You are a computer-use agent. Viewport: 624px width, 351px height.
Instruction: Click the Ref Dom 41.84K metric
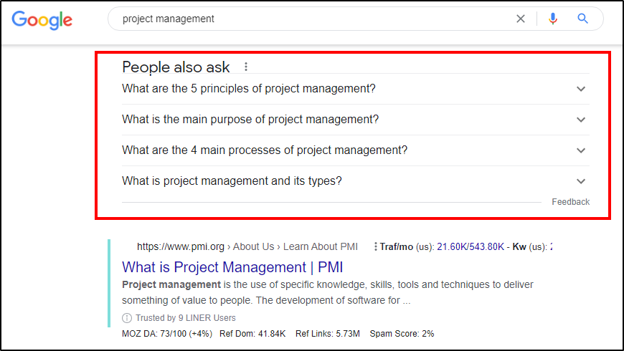(252, 334)
